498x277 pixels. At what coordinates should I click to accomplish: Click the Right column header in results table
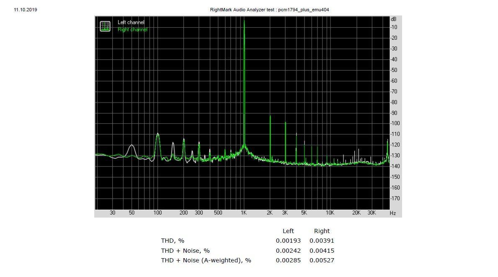322,231
